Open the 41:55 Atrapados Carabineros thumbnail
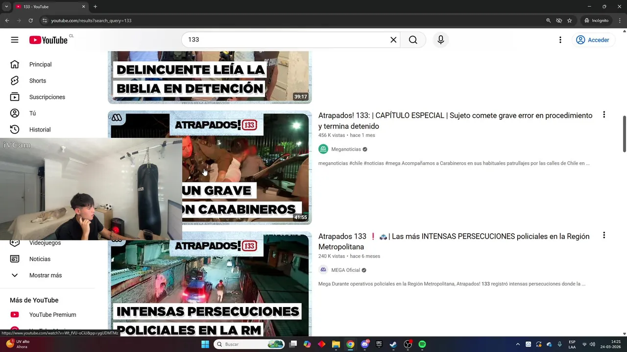This screenshot has width=627, height=352. coord(246,168)
